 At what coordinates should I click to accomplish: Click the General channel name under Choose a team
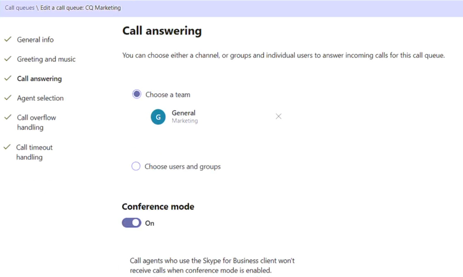[x=183, y=113]
